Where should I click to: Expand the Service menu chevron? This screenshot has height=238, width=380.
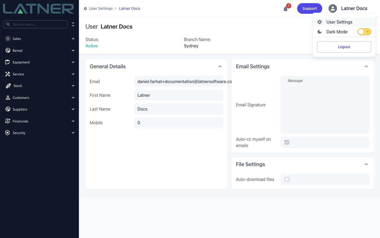[x=73, y=74]
